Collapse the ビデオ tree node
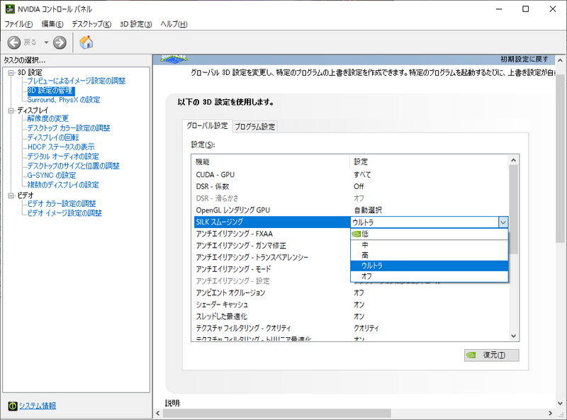 [x=11, y=195]
